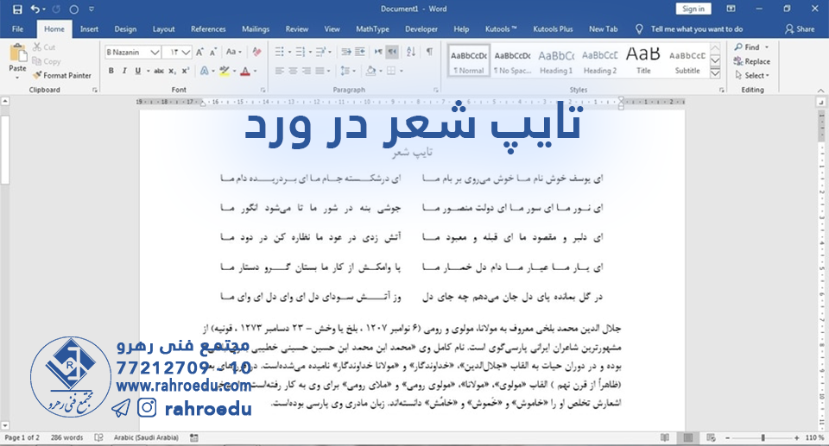This screenshot has height=446, width=829.
Task: Open the Tell me search lightbulb
Action: (639, 29)
